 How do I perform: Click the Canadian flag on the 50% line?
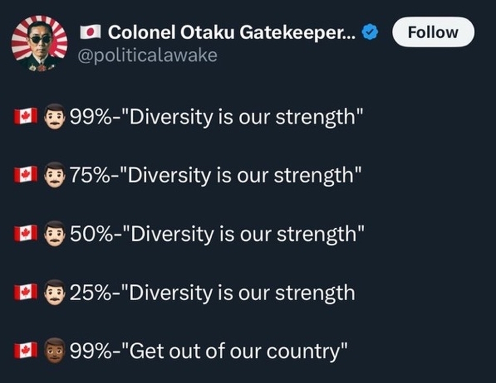click(25, 234)
